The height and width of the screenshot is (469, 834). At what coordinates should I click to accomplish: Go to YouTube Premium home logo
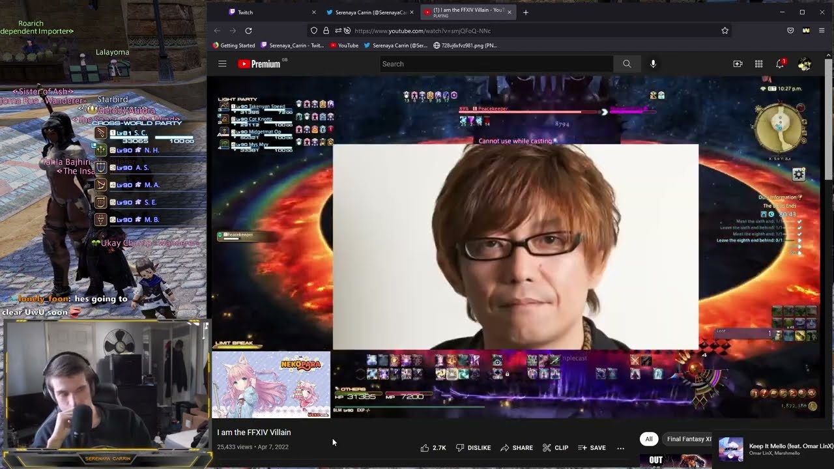[x=259, y=64]
